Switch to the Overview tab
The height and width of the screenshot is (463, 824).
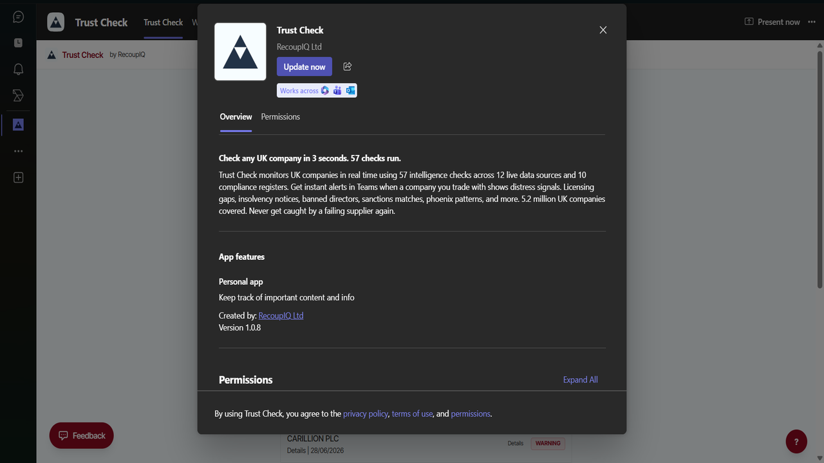tap(236, 117)
